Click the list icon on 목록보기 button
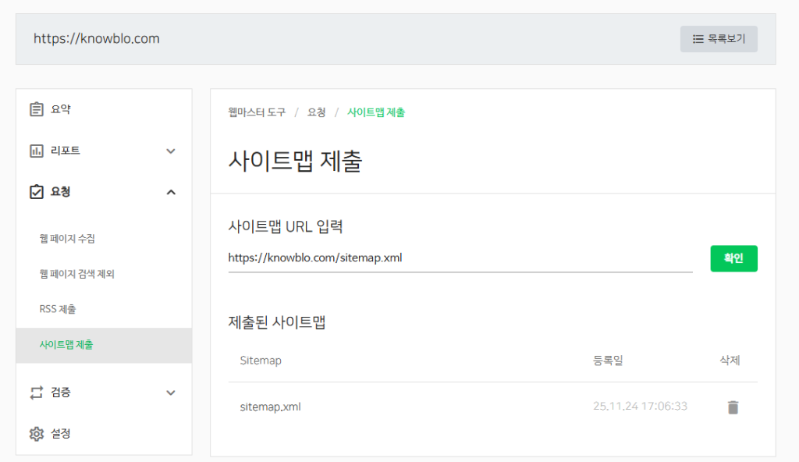This screenshot has height=462, width=799. 698,39
